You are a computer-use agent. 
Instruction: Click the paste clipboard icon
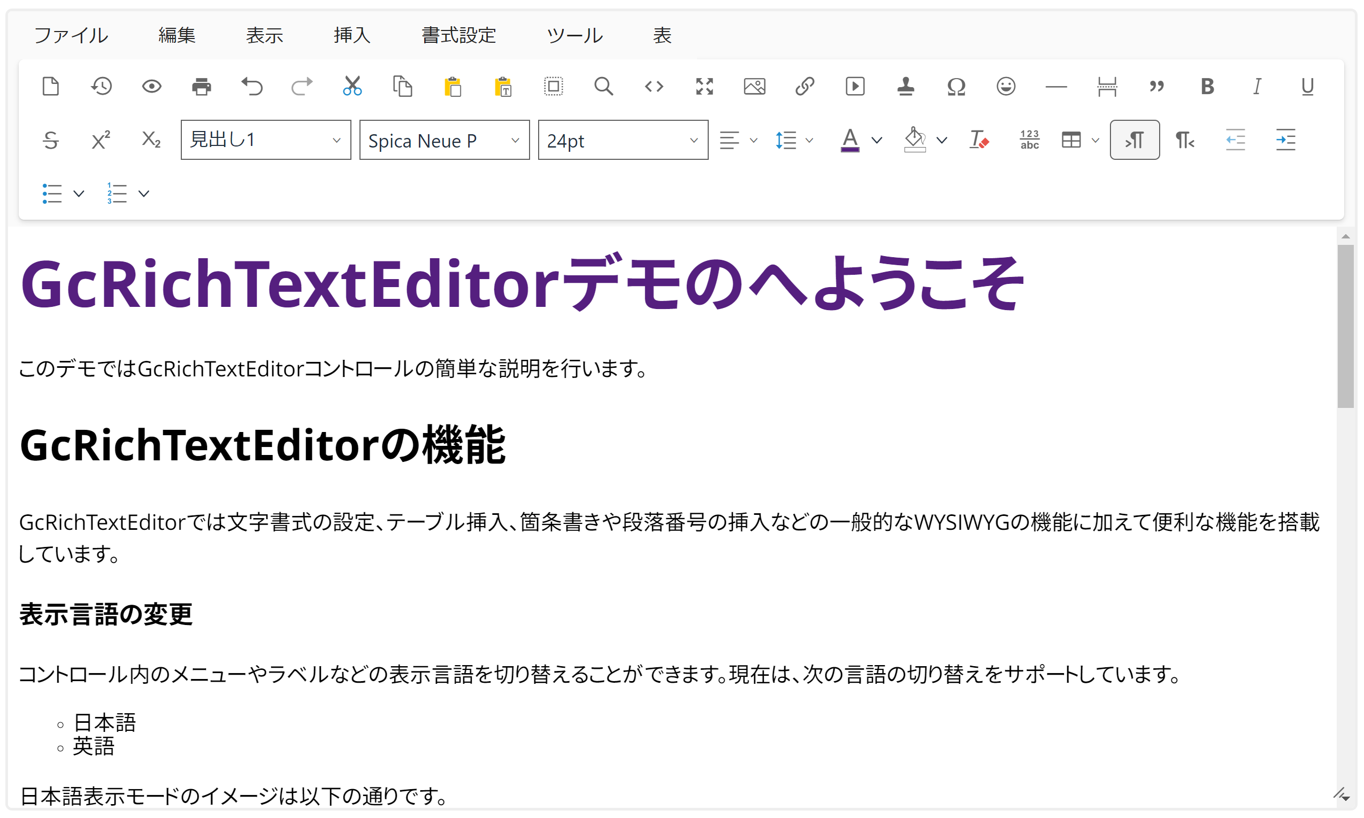pos(453,87)
